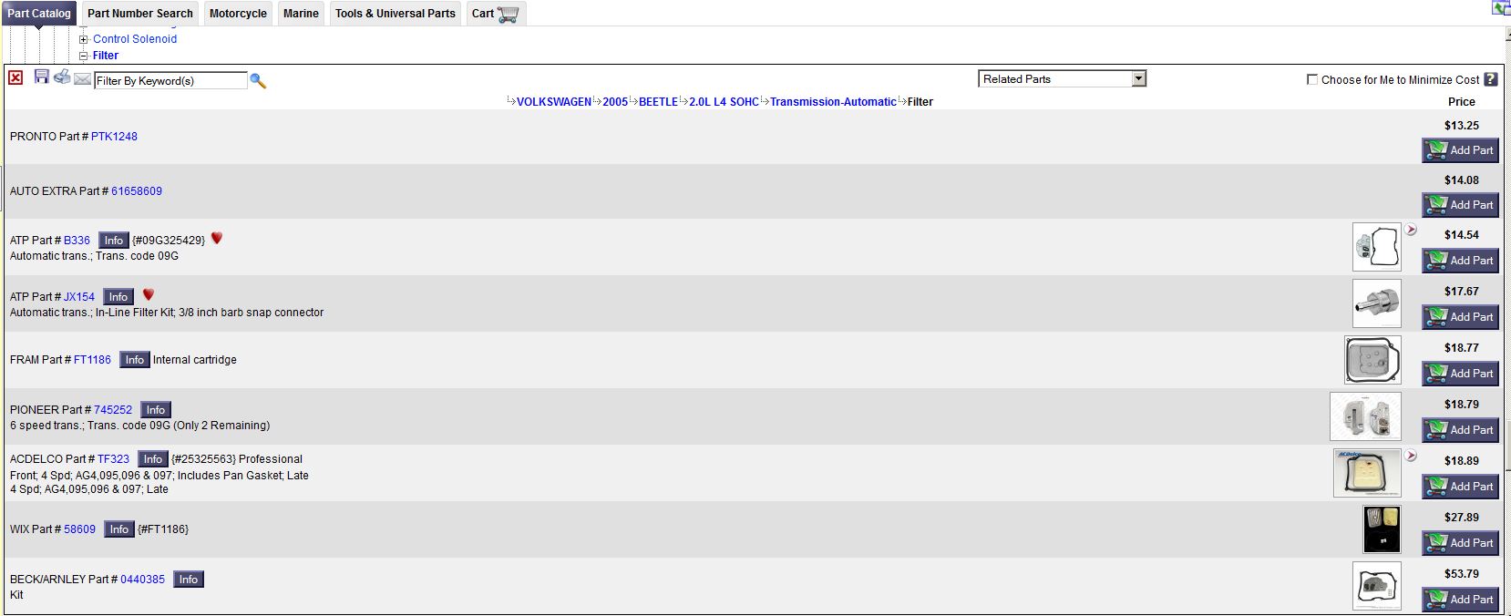Image resolution: width=1511 pixels, height=616 pixels.
Task: Open part number 58609 link
Action: tap(79, 529)
